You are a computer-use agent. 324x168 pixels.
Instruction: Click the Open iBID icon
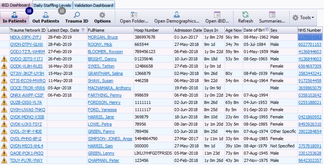pyautogui.click(x=217, y=15)
